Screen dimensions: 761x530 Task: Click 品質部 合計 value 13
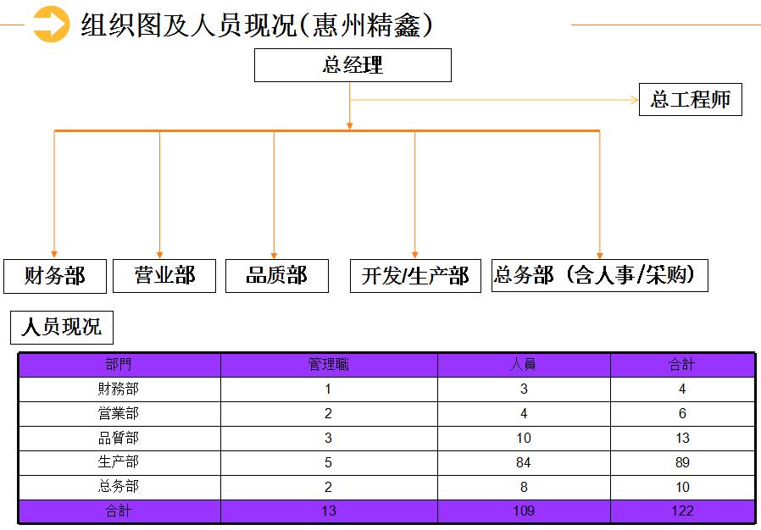(682, 439)
